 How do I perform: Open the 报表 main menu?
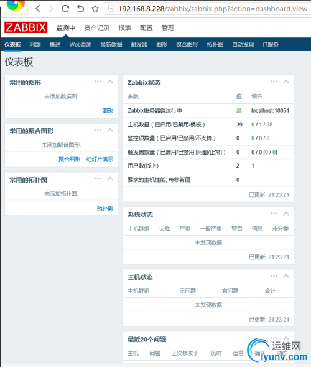coord(125,27)
